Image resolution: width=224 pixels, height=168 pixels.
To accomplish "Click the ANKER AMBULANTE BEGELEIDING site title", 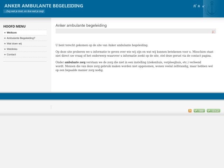I will [x=43, y=6].
